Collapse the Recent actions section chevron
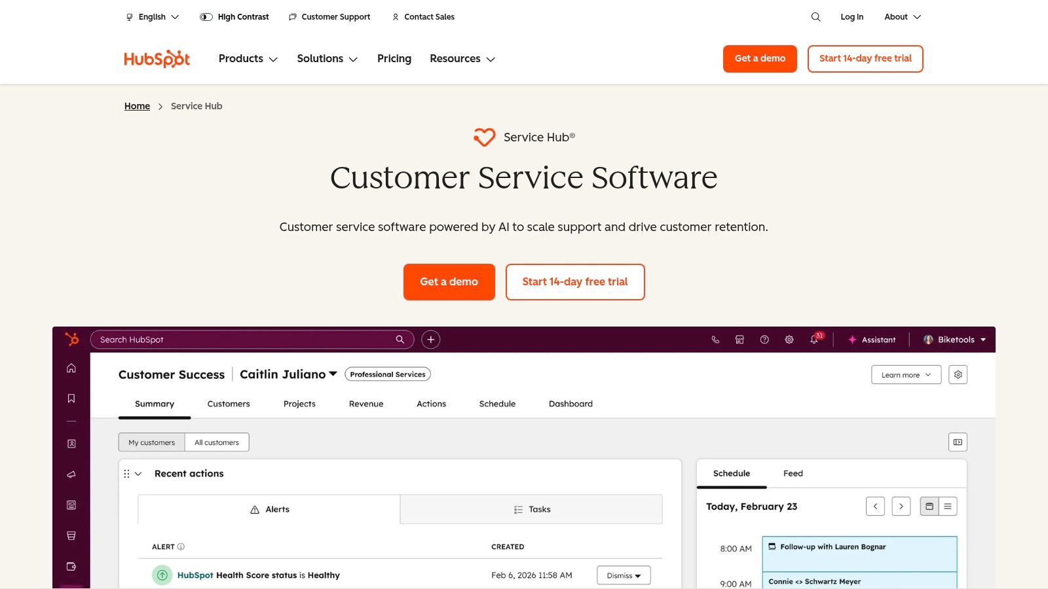Image resolution: width=1048 pixels, height=589 pixels. coord(138,474)
